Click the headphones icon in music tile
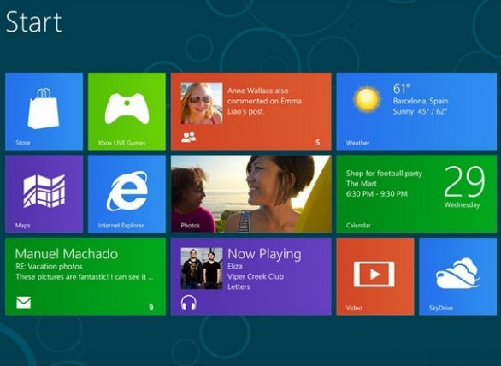The width and height of the screenshot is (501, 366). [x=188, y=303]
